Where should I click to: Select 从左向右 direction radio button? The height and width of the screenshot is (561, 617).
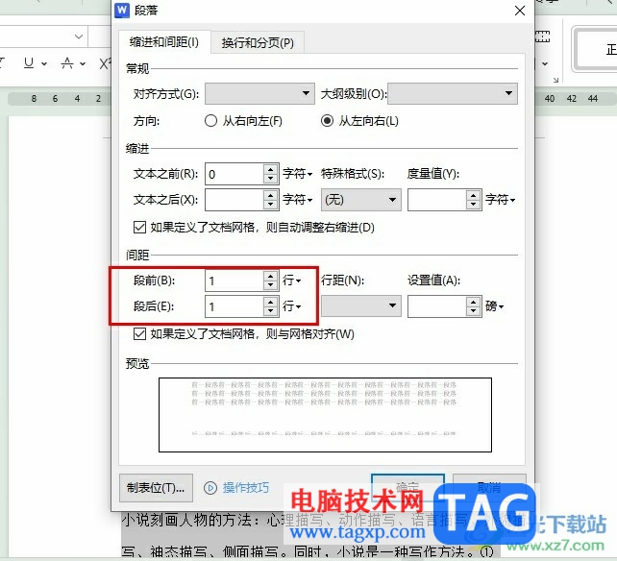[x=327, y=120]
